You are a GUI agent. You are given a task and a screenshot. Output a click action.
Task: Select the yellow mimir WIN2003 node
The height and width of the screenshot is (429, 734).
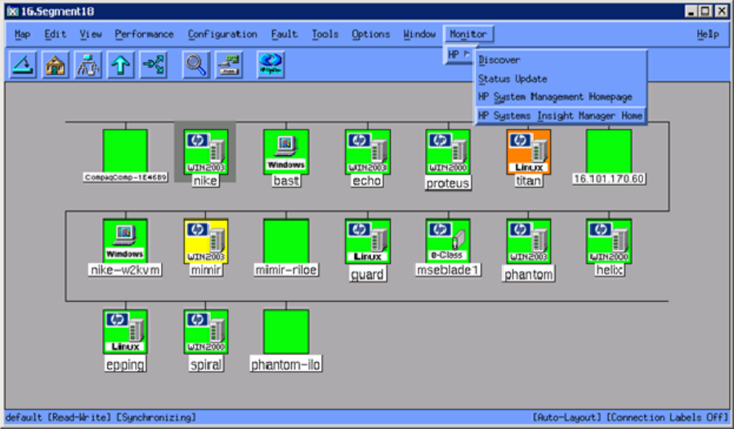click(205, 241)
